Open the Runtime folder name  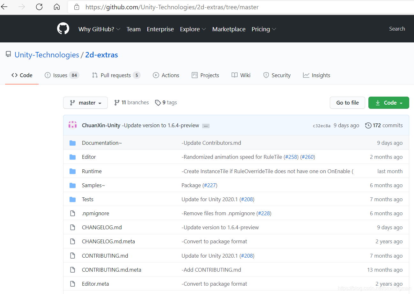point(92,171)
